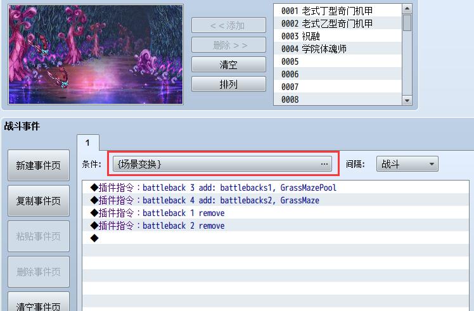
Task: Open the 间隔 战斗 dropdown
Action: click(407, 164)
